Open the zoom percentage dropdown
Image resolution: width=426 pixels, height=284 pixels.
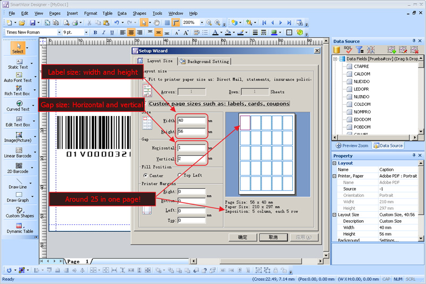click(202, 23)
